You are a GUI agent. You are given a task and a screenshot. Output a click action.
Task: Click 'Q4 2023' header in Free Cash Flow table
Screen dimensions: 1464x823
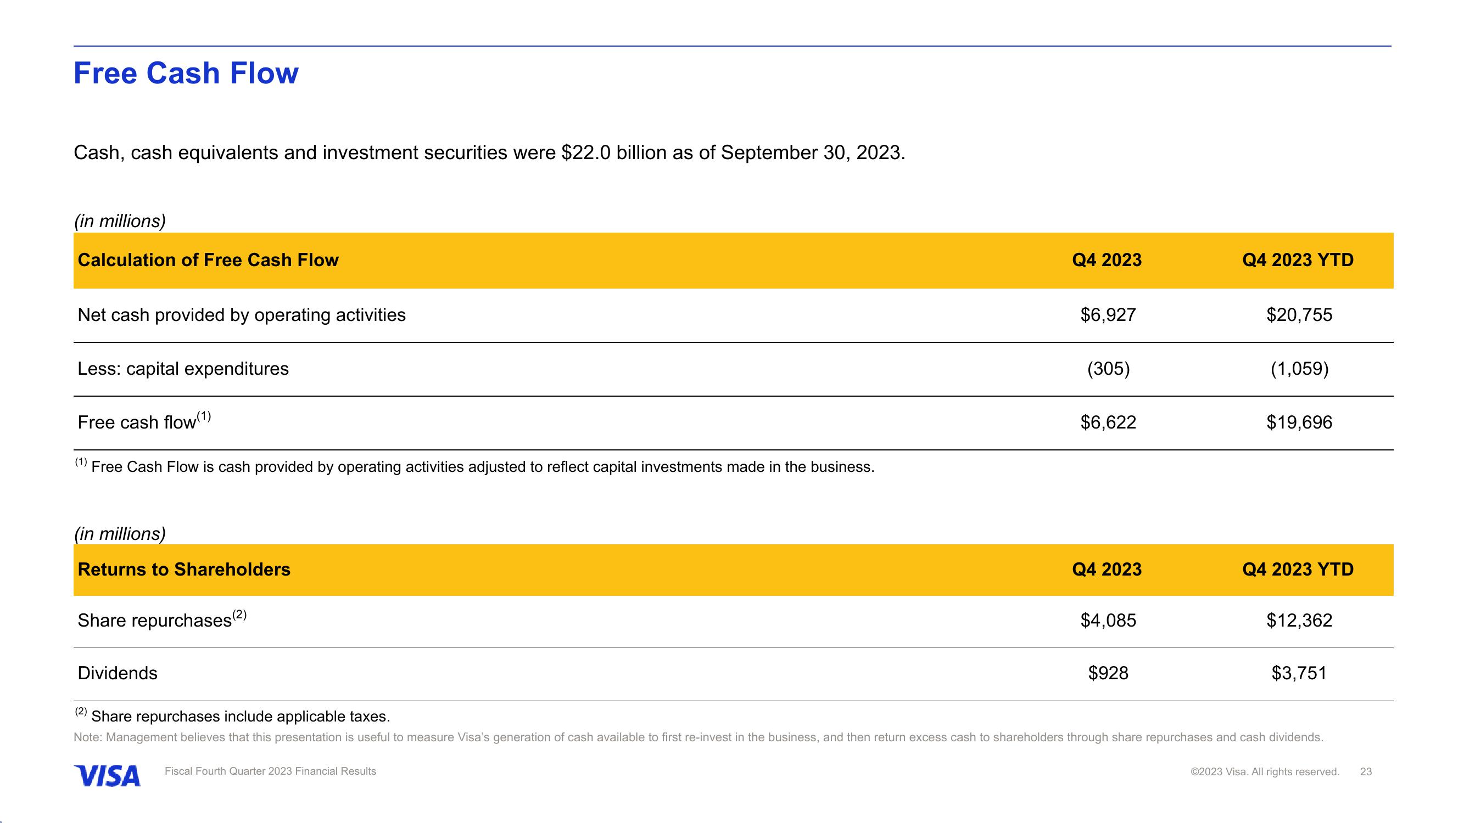[1107, 260]
